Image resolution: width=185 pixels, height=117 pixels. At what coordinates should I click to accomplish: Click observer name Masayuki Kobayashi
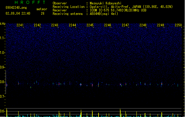(x=106, y=3)
